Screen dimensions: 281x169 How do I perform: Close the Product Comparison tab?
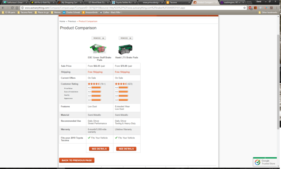click(x=216, y=2)
